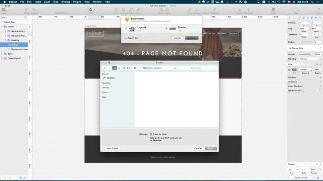Screen dimensions: 323x181
Task: Click the Forward toolbar icon
Action: (x=240, y=10)
